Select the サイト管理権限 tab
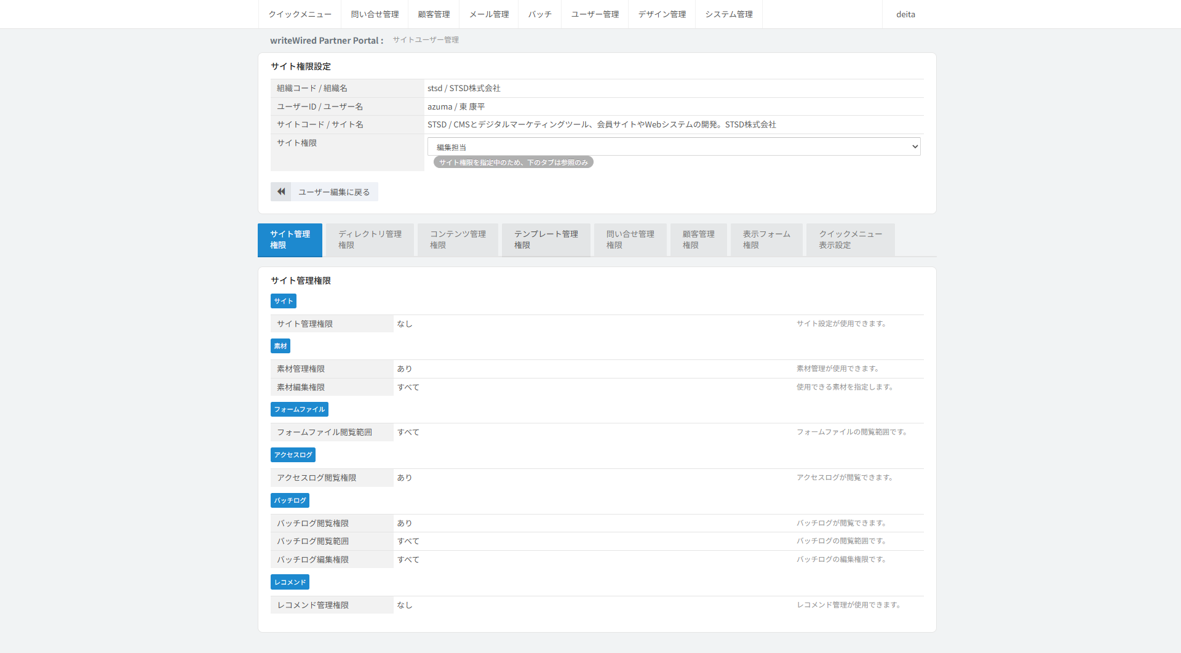The image size is (1181, 653). pyautogui.click(x=290, y=240)
